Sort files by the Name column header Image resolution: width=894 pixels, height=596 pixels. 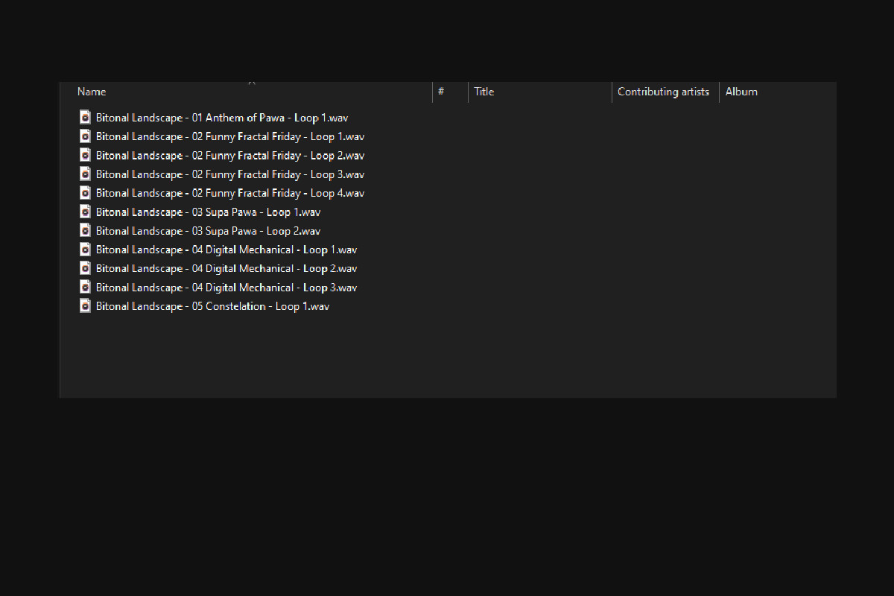click(x=92, y=92)
